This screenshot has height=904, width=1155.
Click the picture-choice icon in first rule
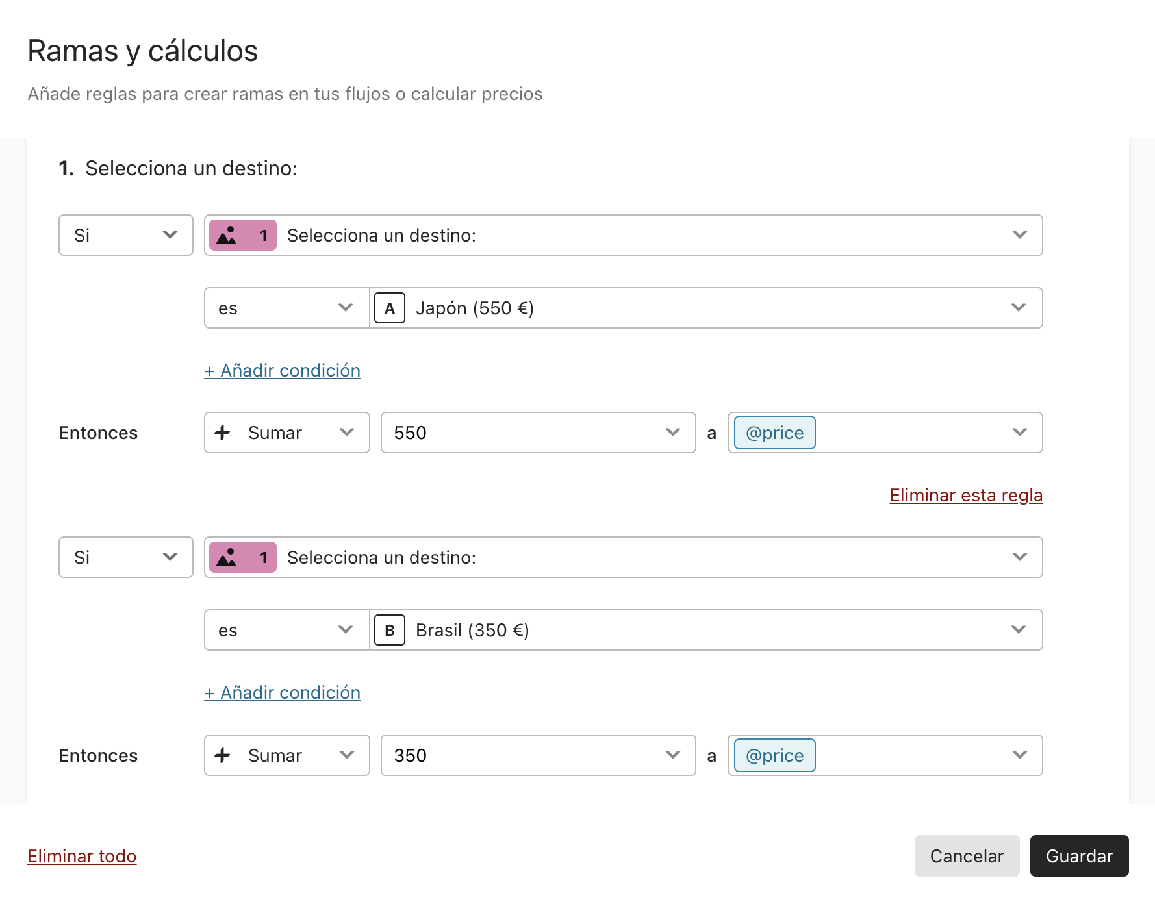(226, 235)
